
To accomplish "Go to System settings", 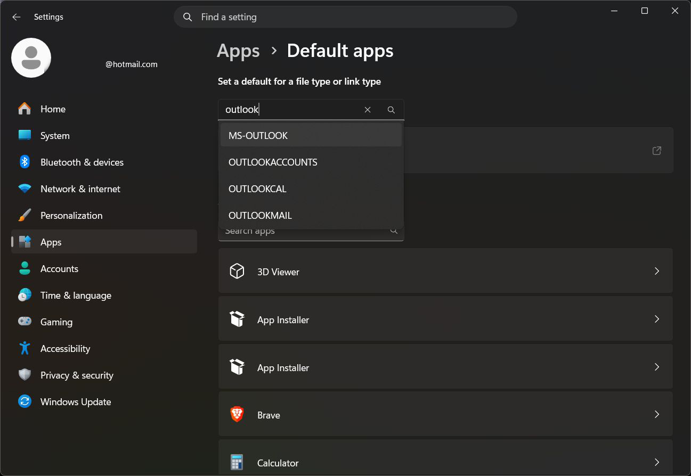I will coord(104,135).
